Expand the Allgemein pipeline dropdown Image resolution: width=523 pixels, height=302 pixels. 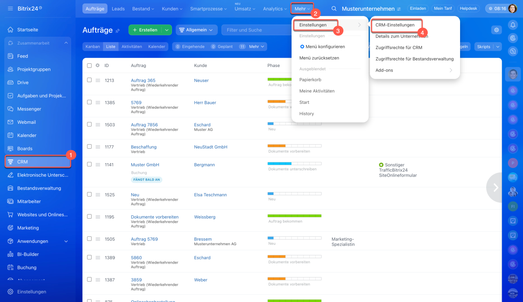pyautogui.click(x=197, y=30)
